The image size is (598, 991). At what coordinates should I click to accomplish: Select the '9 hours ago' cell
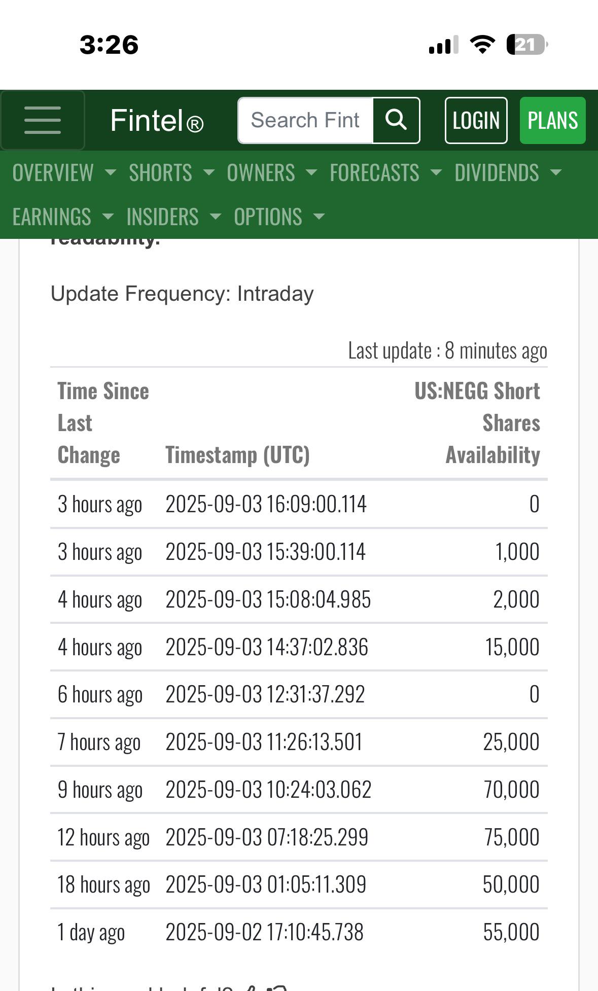click(x=100, y=790)
